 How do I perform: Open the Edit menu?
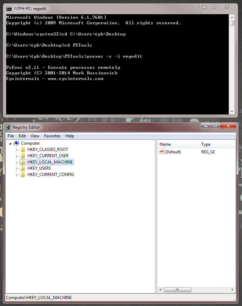[22, 136]
